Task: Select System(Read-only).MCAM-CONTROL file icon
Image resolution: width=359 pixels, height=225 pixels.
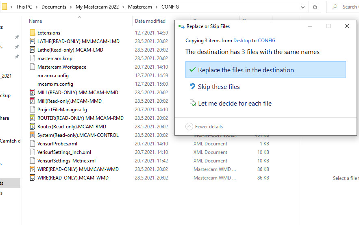Action: click(x=33, y=135)
